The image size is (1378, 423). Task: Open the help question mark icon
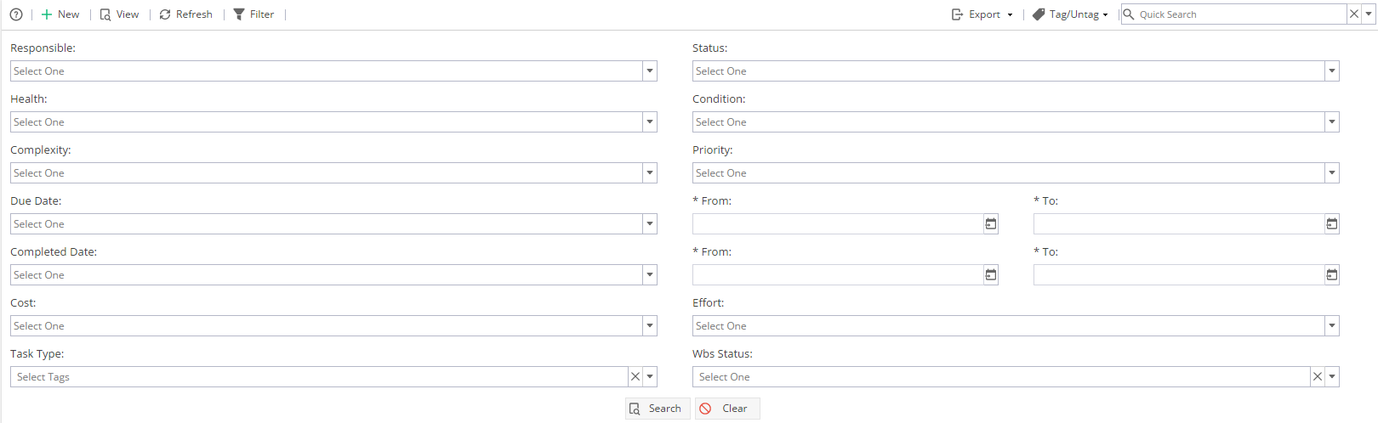tap(16, 14)
